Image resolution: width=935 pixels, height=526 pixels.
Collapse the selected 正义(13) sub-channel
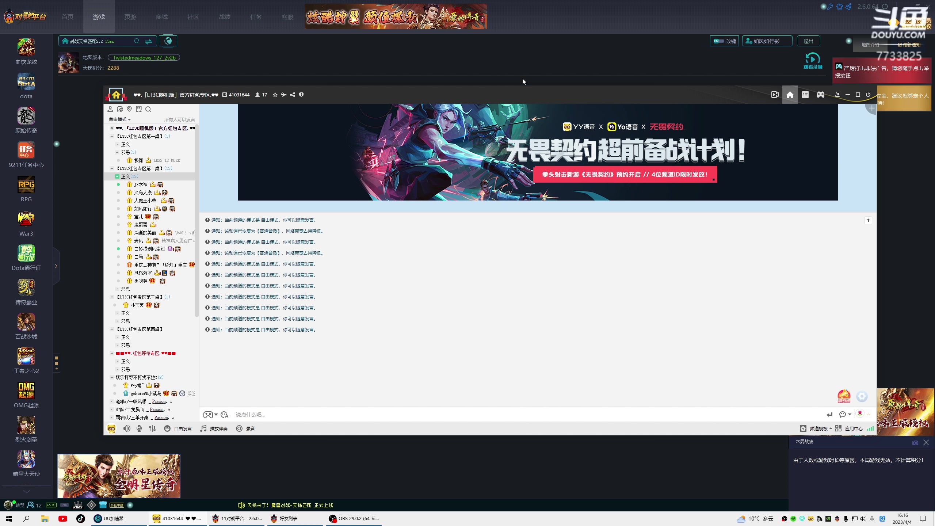point(117,176)
